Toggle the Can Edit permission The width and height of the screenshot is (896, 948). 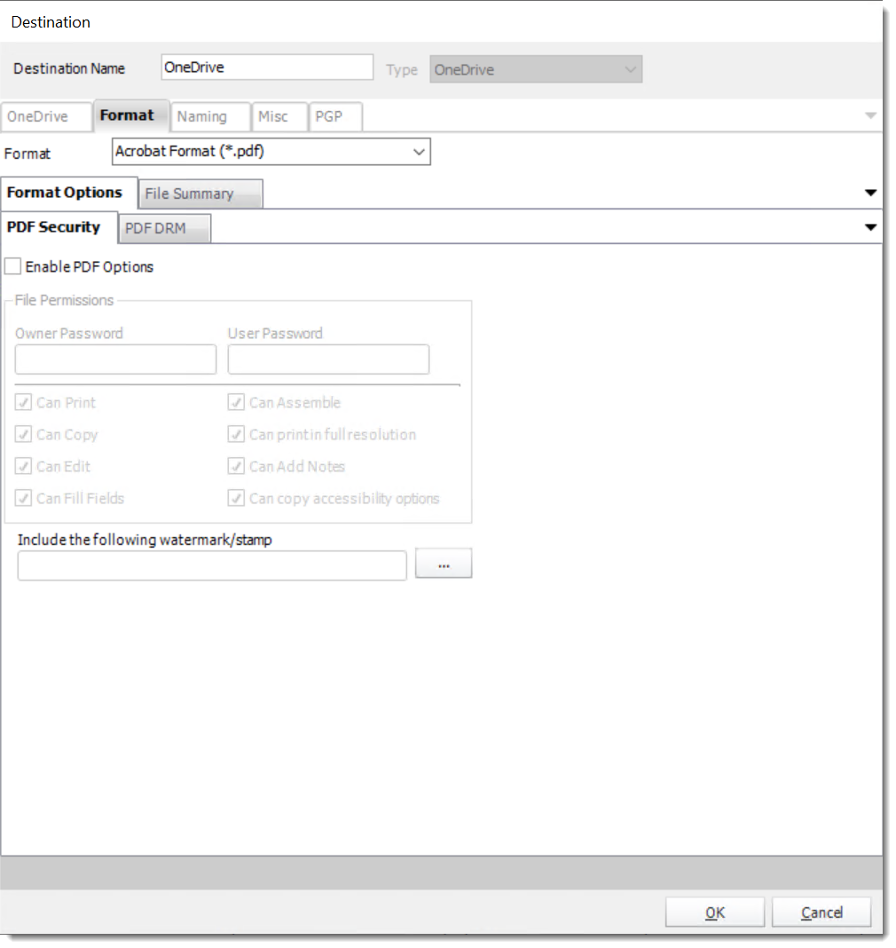tap(23, 466)
